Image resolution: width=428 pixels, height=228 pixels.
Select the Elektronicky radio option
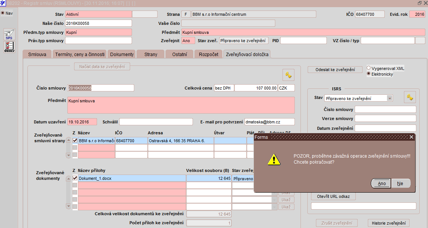[369, 74]
